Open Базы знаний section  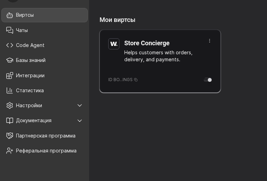click(45, 60)
